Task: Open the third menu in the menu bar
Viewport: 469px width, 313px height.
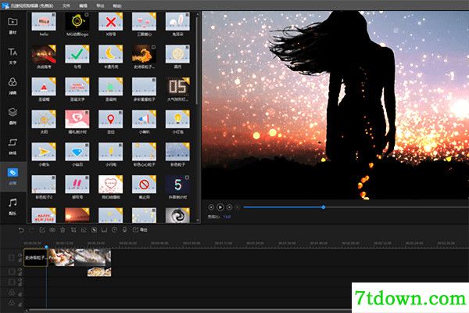Action: pyautogui.click(x=100, y=5)
